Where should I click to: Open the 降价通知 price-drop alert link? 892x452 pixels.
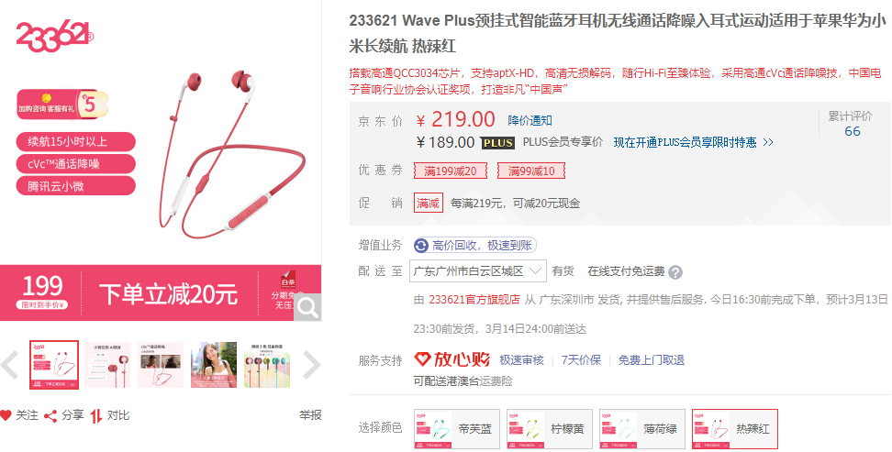(x=530, y=120)
